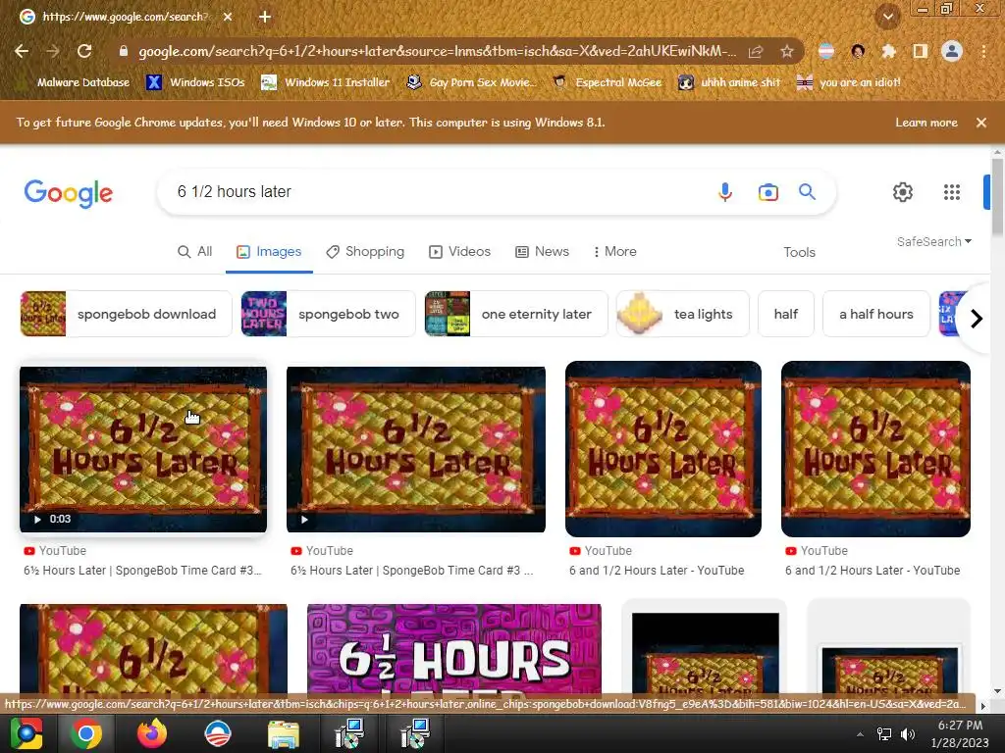The height and width of the screenshot is (753, 1005).
Task: Open the 'you are an idiot!' bookmark
Action: (x=848, y=82)
